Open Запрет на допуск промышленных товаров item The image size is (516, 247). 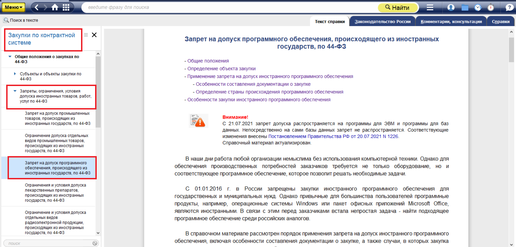point(58,118)
